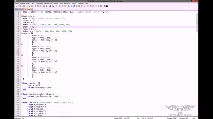
Task: Toggle the highlighted indent guide icon
Action: 74,6
